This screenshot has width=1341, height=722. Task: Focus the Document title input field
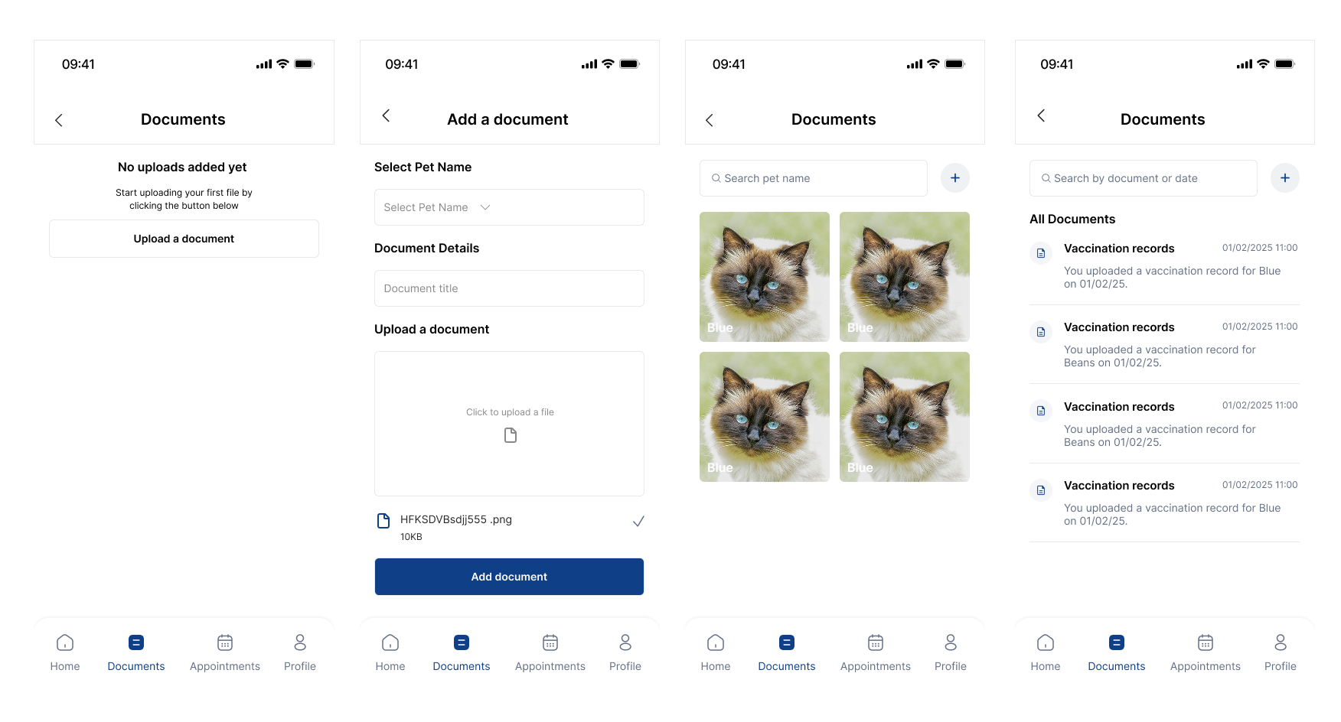pos(509,288)
